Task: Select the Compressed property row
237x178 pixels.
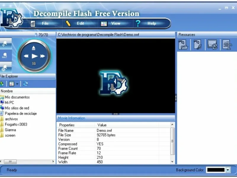Action: [113, 144]
